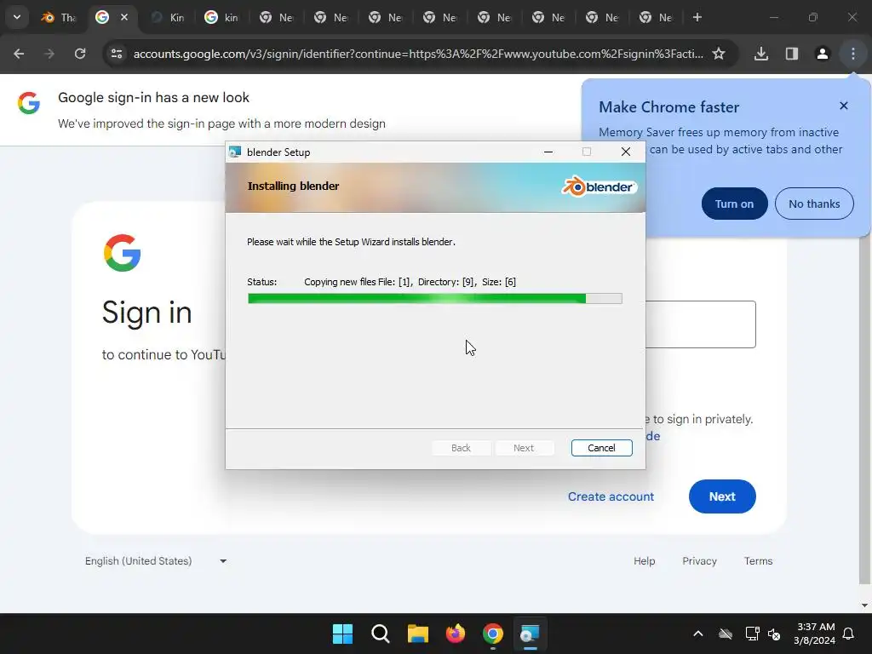
Task: Switch to the Blender 'Tha' tab
Action: [x=59, y=17]
